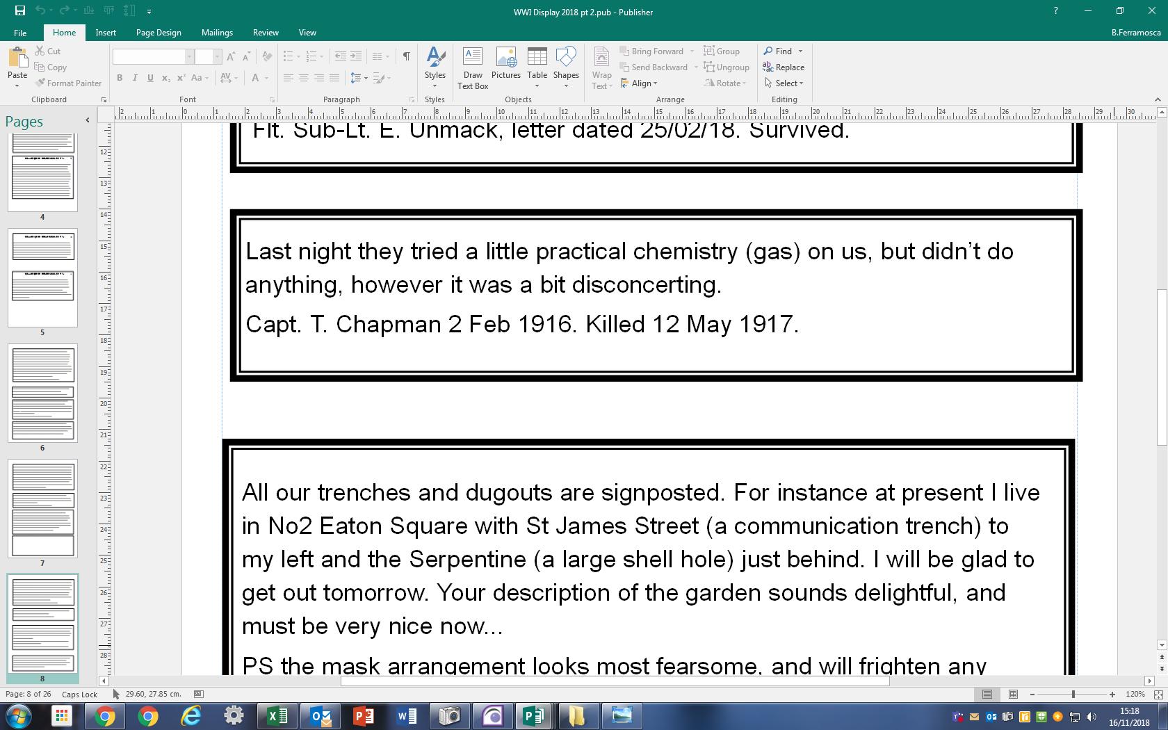Image resolution: width=1168 pixels, height=730 pixels.
Task: Open the Align dropdown in Arrange
Action: click(x=639, y=83)
